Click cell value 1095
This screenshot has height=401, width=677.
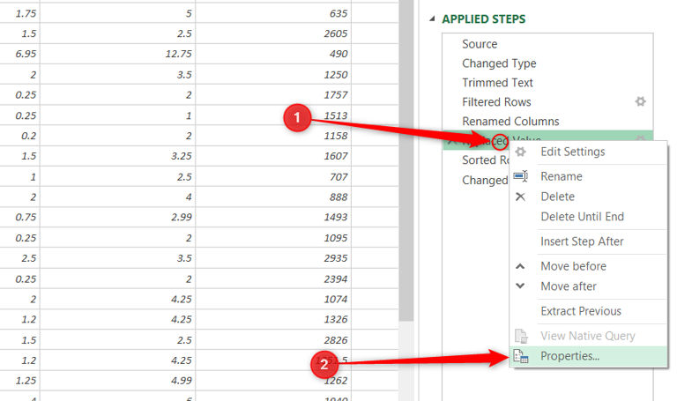pos(336,238)
